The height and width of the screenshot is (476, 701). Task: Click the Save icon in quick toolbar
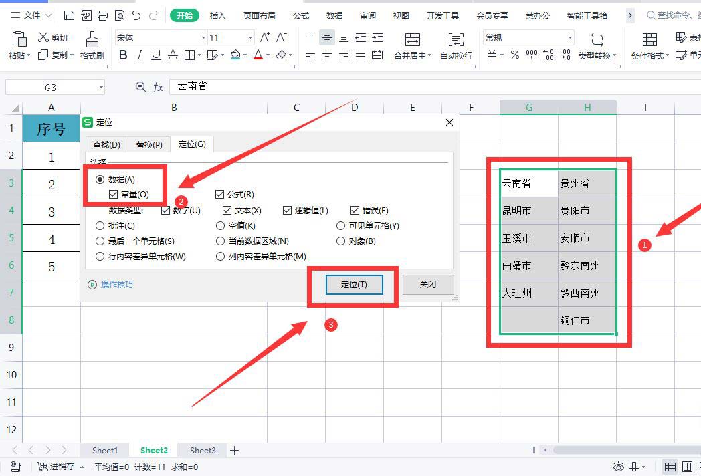(x=69, y=15)
